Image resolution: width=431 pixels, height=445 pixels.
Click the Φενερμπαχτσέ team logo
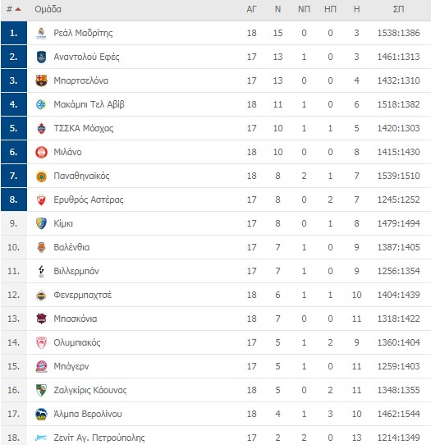(x=41, y=295)
